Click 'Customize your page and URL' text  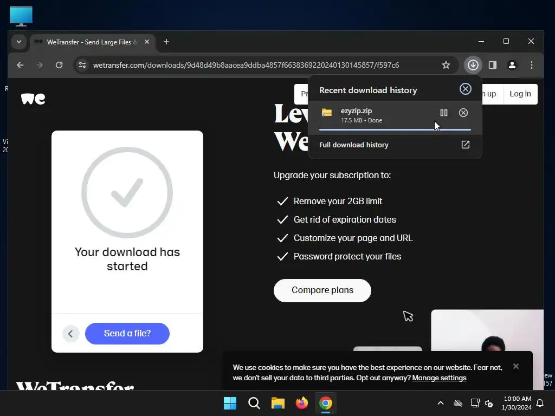pos(353,238)
